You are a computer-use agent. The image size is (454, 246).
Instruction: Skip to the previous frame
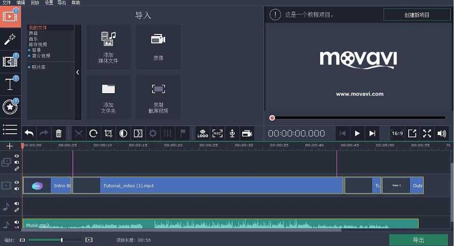(342, 133)
